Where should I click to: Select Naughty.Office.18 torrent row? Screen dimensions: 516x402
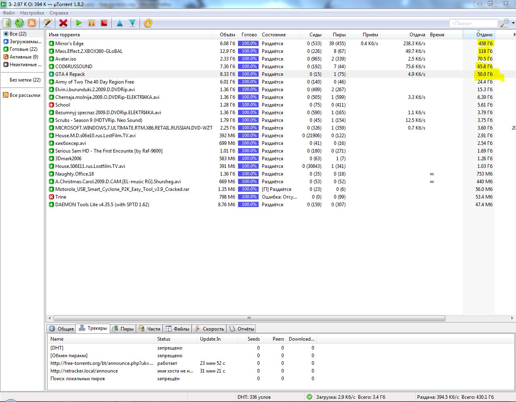click(x=281, y=174)
